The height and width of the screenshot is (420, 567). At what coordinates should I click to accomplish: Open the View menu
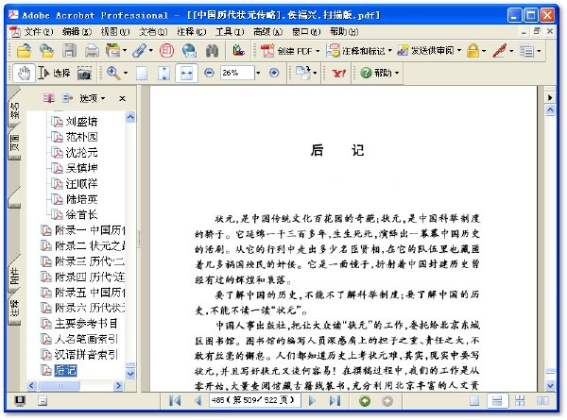click(115, 32)
